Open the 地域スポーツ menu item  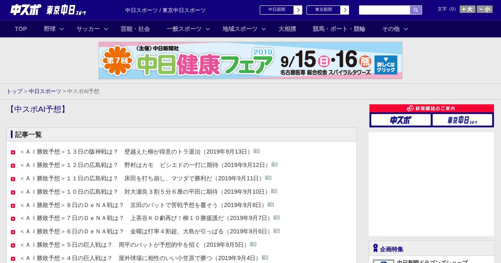(x=240, y=29)
